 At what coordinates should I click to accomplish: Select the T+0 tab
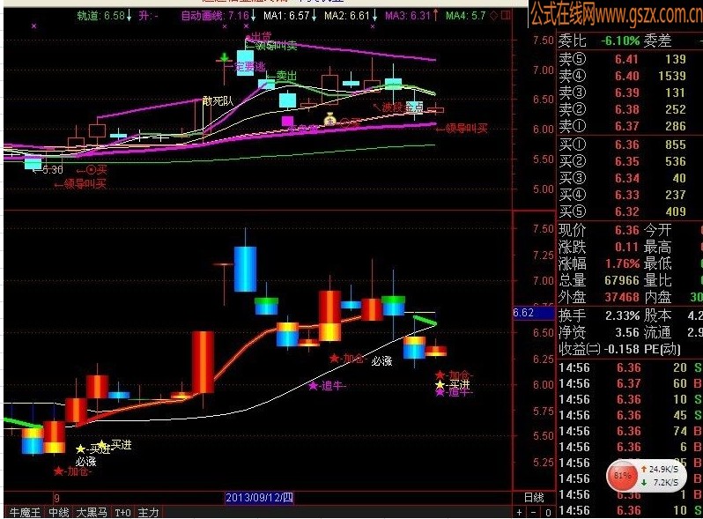[x=122, y=512]
